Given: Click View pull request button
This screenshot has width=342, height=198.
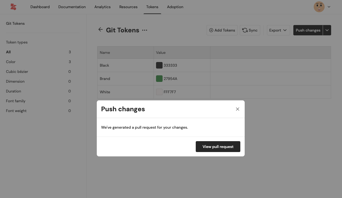Looking at the screenshot, I should [x=218, y=147].
